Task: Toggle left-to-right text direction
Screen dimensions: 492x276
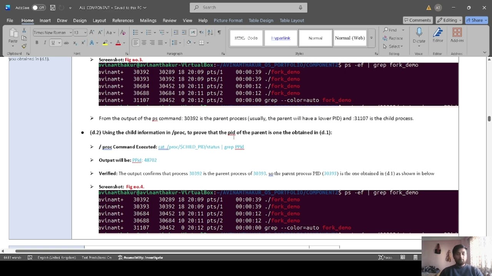Action: pyautogui.click(x=193, y=33)
